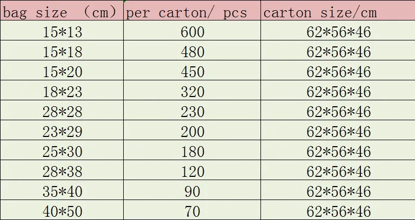Select the bag size cell 15*13
The image size is (415, 220).
(x=62, y=32)
